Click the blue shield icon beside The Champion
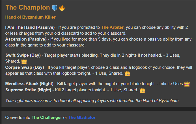 pos(55,8)
